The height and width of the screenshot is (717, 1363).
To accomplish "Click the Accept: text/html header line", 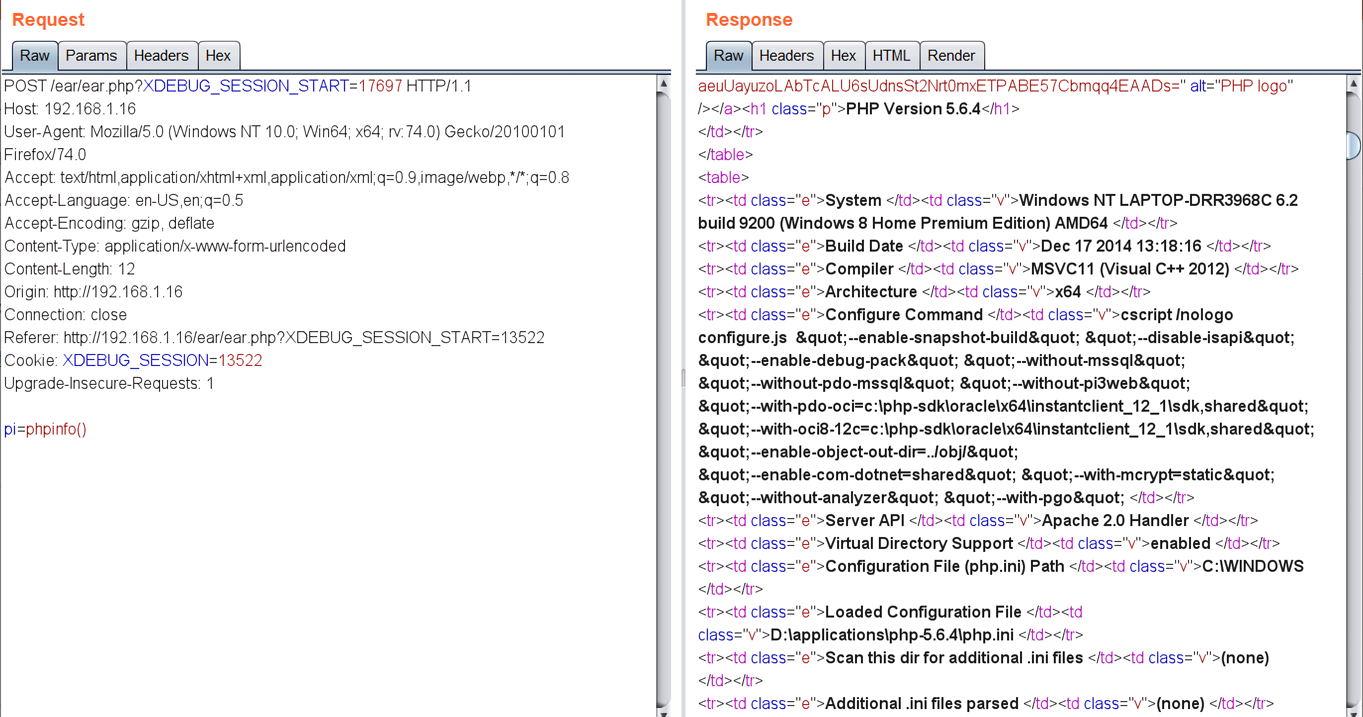I will click(x=287, y=178).
